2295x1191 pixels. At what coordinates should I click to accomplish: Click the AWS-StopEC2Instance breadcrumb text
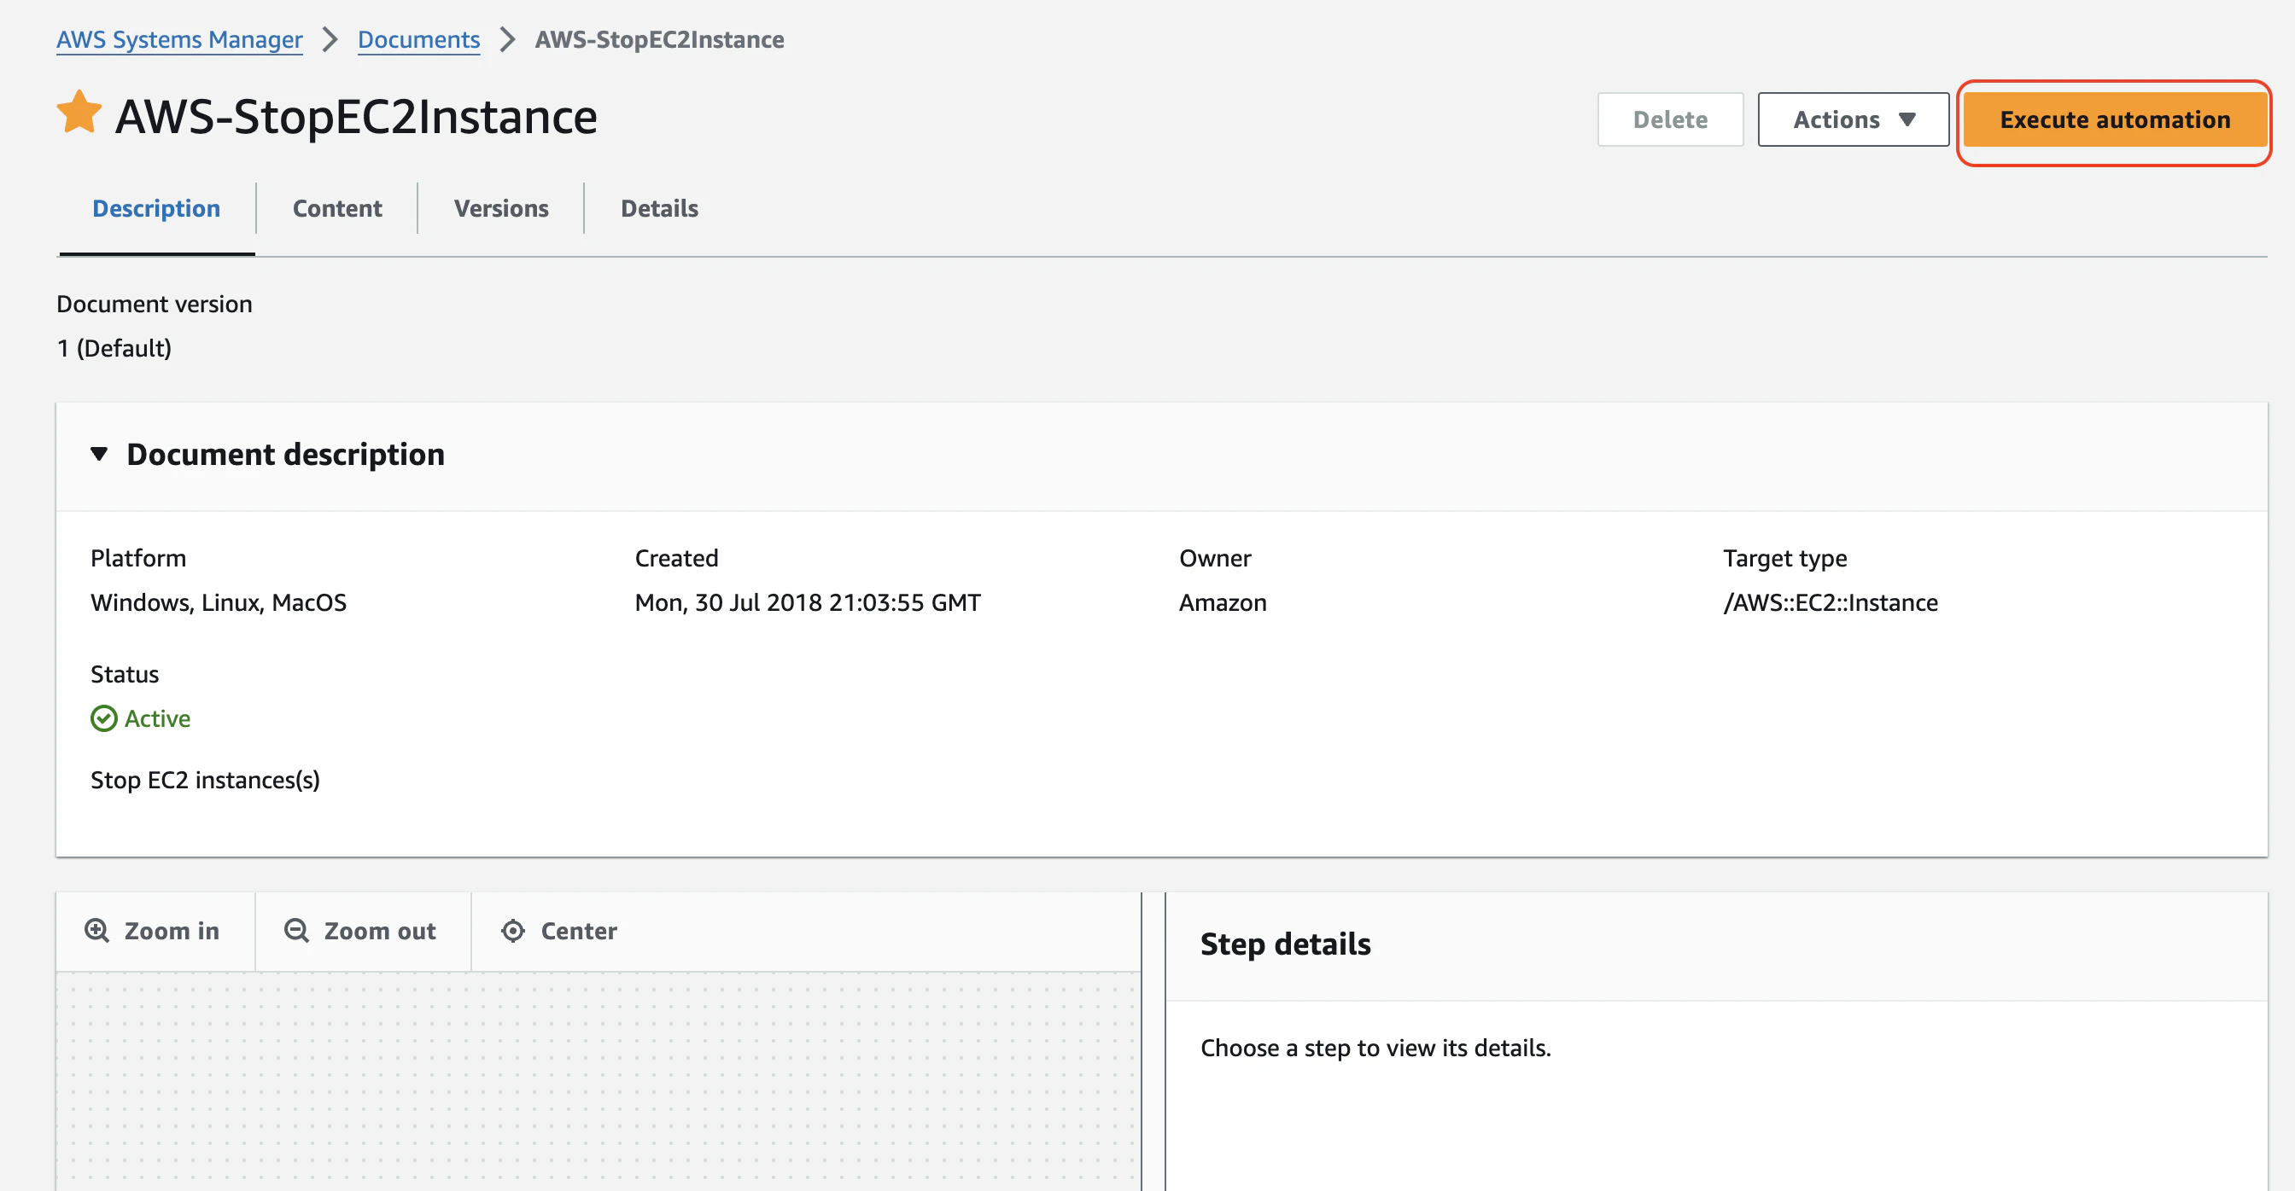click(659, 39)
